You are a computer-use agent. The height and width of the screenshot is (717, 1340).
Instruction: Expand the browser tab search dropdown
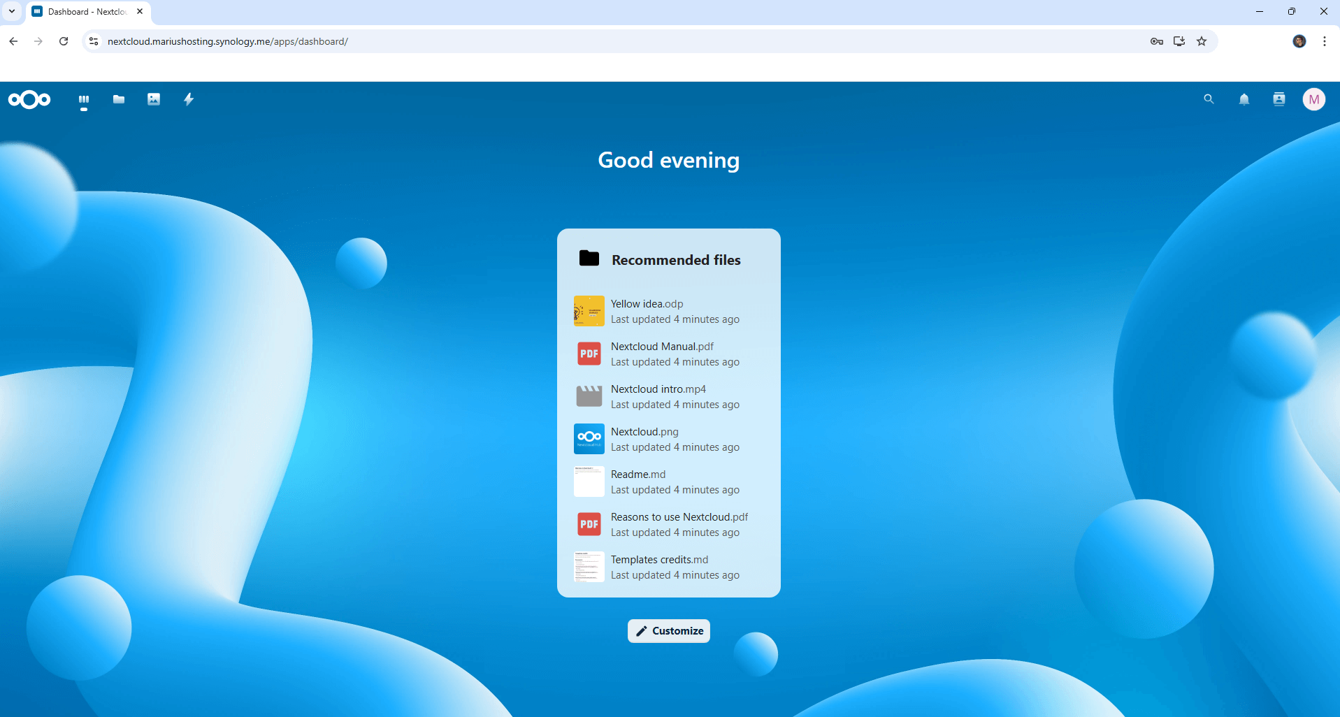12,11
